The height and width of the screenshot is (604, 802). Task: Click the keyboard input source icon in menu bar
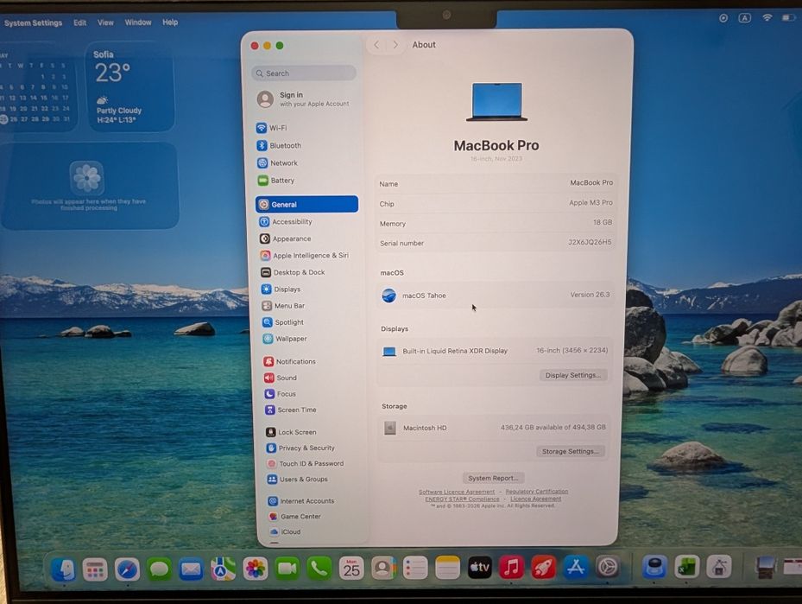[745, 18]
